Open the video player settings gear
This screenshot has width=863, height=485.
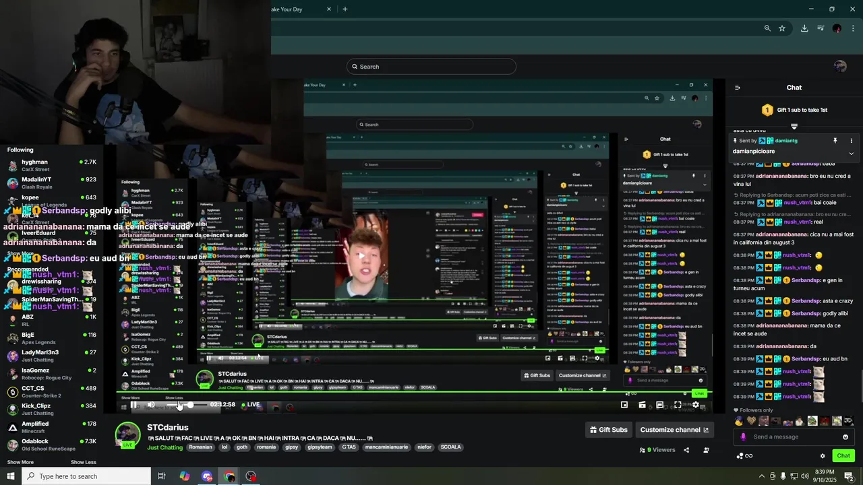click(696, 405)
